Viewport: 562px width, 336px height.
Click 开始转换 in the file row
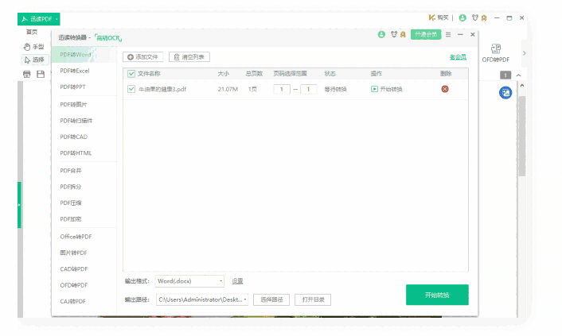coord(386,89)
